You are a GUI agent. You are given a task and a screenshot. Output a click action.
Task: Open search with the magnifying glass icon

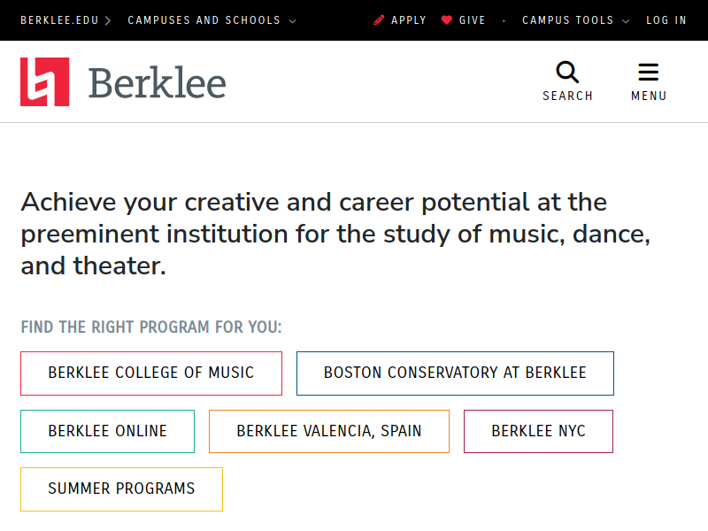coord(567,73)
